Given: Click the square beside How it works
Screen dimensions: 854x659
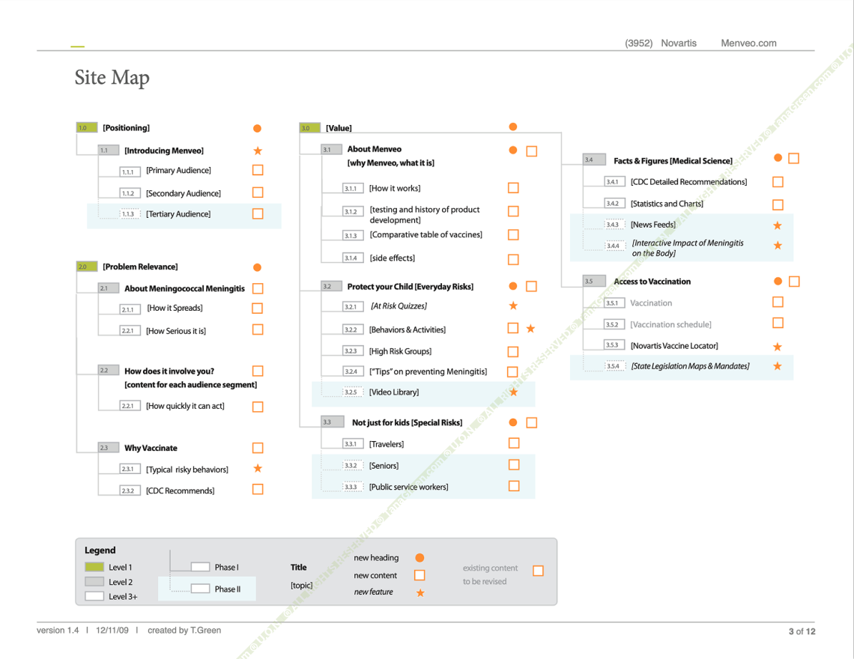Looking at the screenshot, I should pyautogui.click(x=513, y=188).
